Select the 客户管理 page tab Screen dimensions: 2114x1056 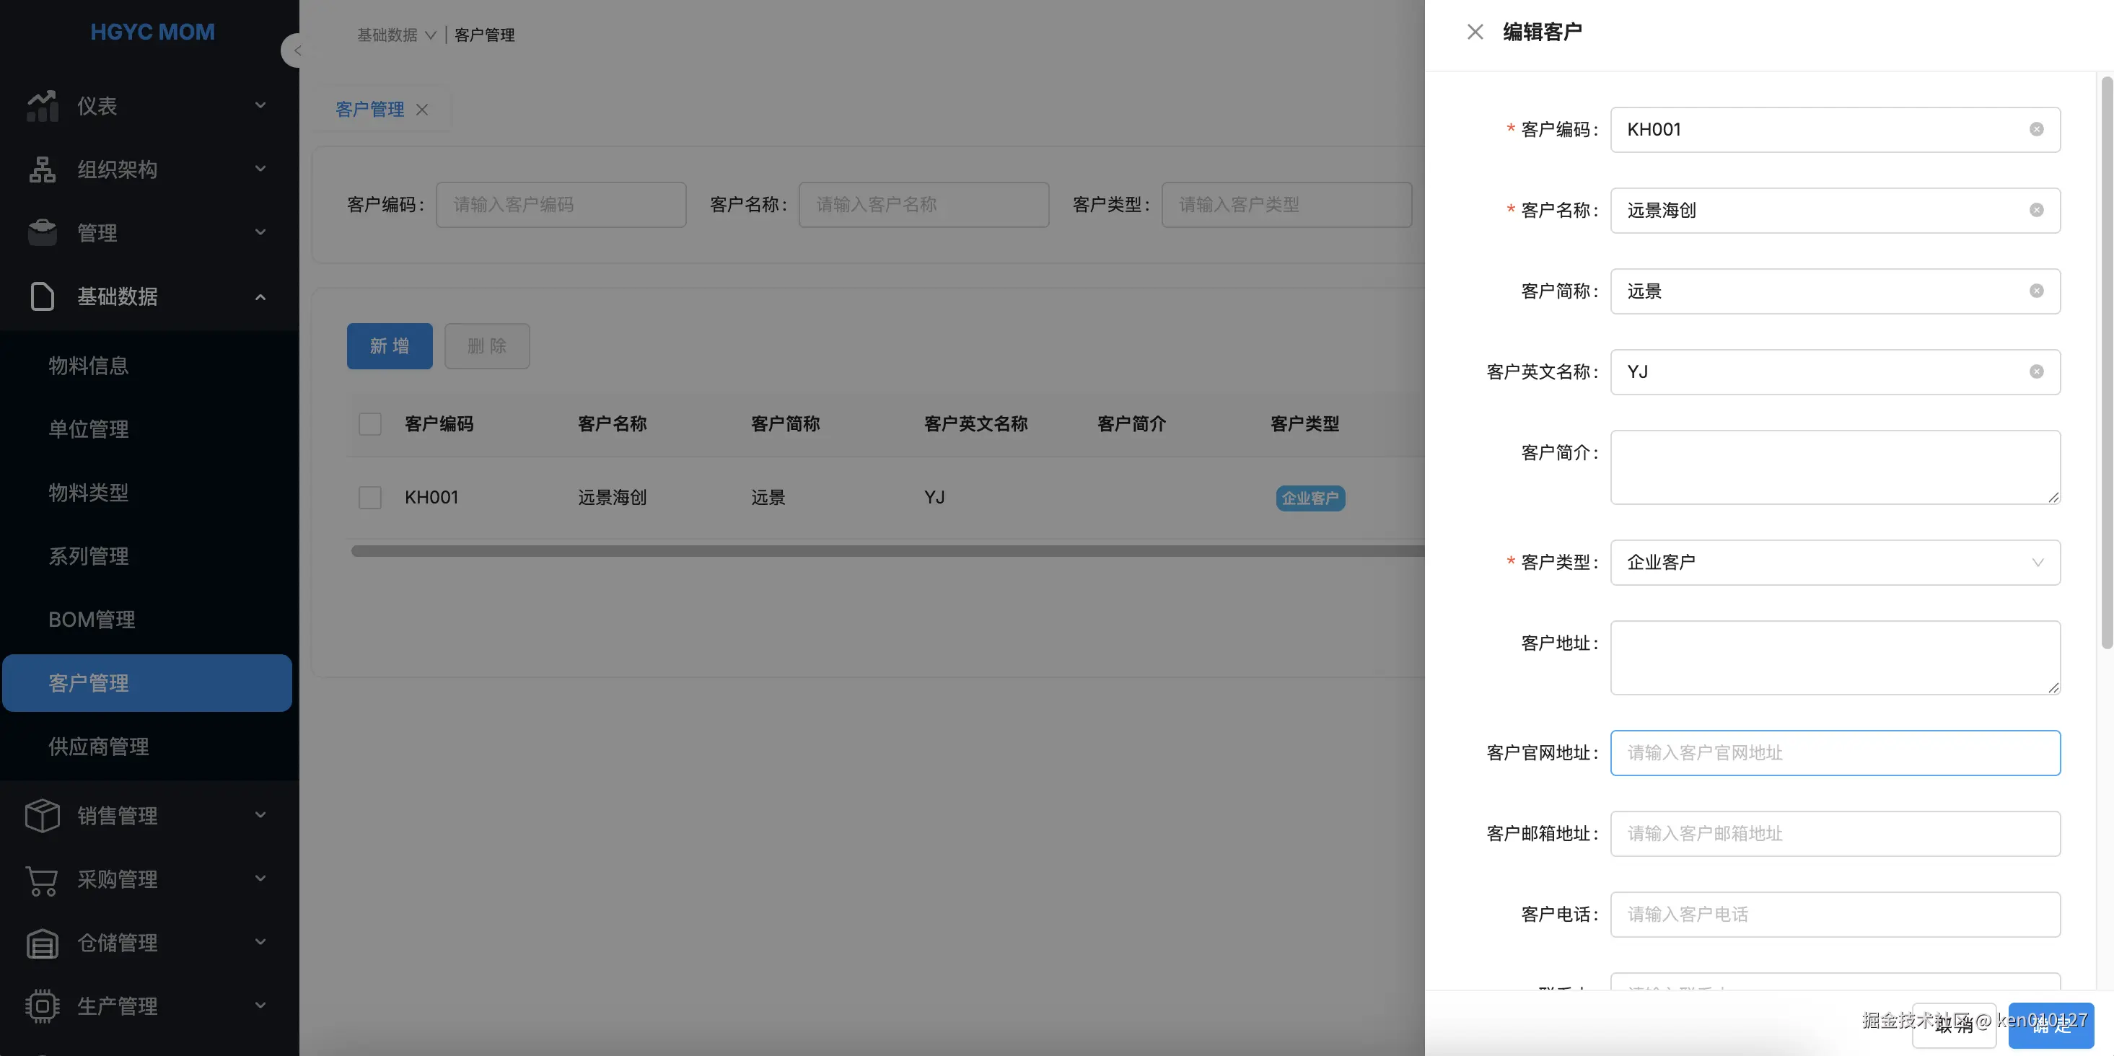pos(370,109)
